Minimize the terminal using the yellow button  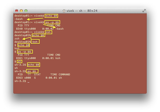coord(21,11)
